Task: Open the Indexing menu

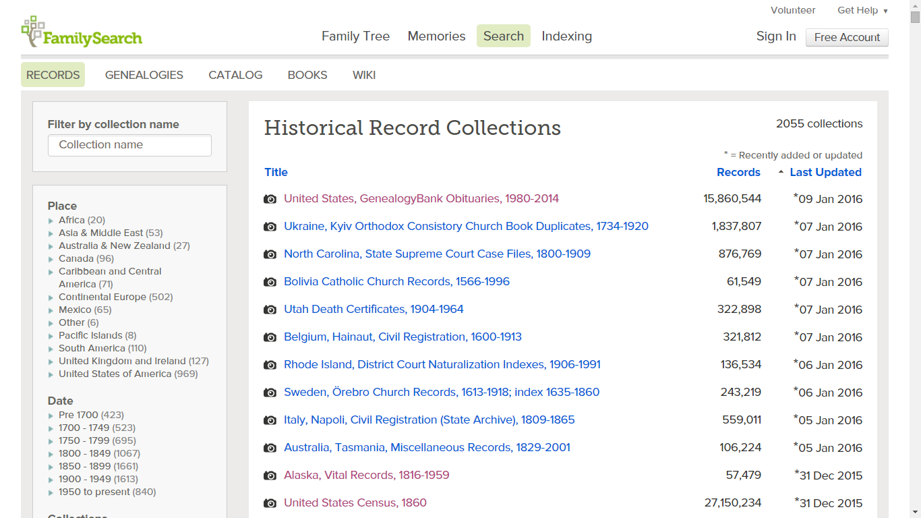Action: coord(567,36)
